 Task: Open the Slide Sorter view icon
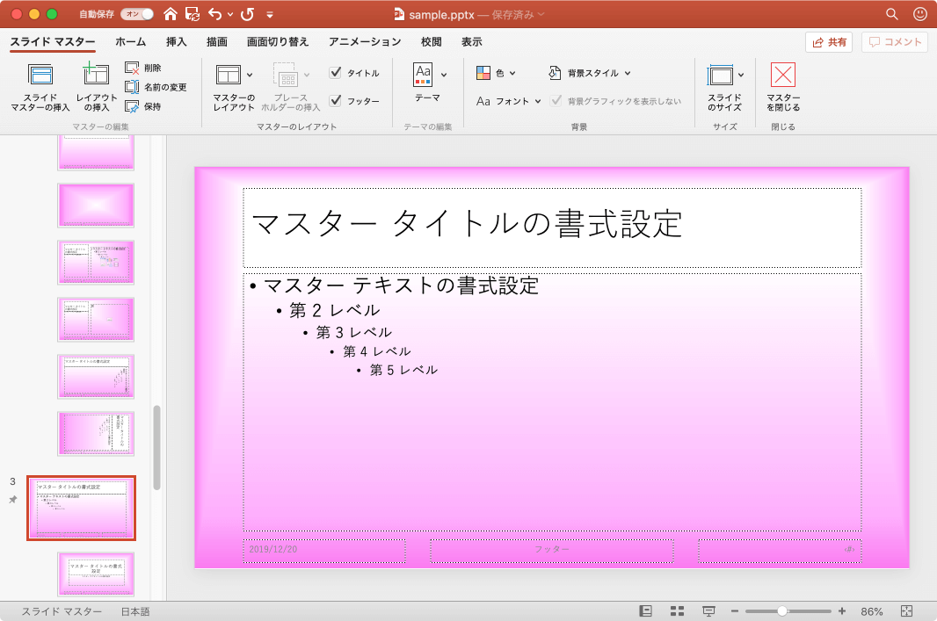click(677, 611)
